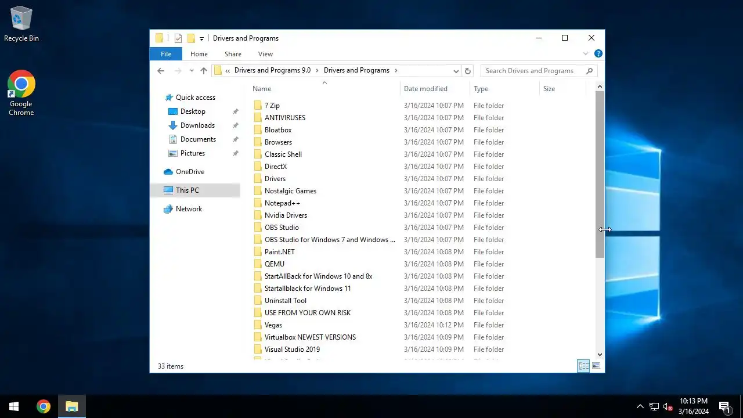Click the Vegas folder icon
Image resolution: width=743 pixels, height=418 pixels.
pos(258,325)
